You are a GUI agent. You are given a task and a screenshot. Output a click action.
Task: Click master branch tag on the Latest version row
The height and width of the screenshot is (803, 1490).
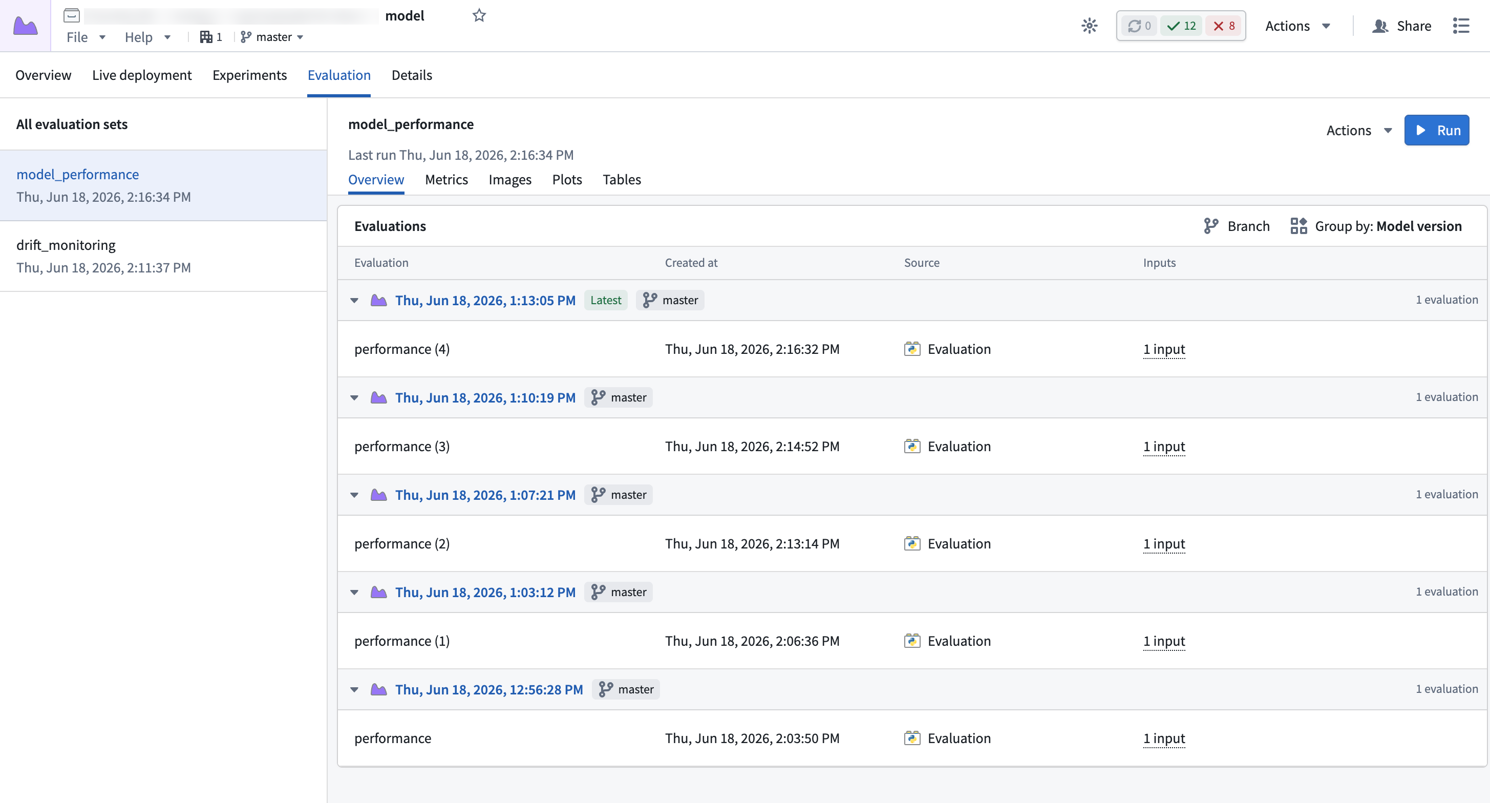[670, 300]
